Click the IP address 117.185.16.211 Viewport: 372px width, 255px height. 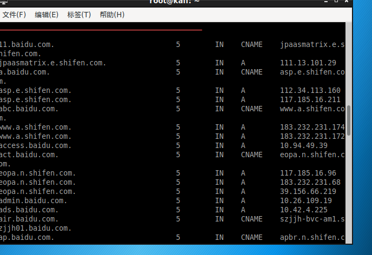click(310, 99)
